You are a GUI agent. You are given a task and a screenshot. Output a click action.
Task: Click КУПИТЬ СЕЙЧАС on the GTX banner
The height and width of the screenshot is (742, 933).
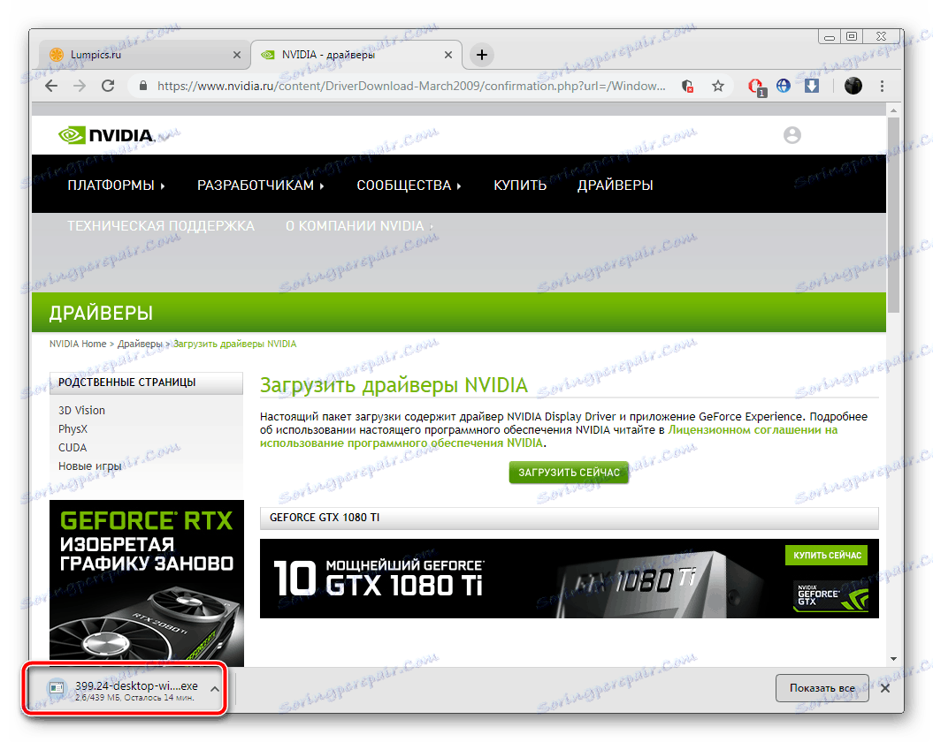(x=827, y=556)
